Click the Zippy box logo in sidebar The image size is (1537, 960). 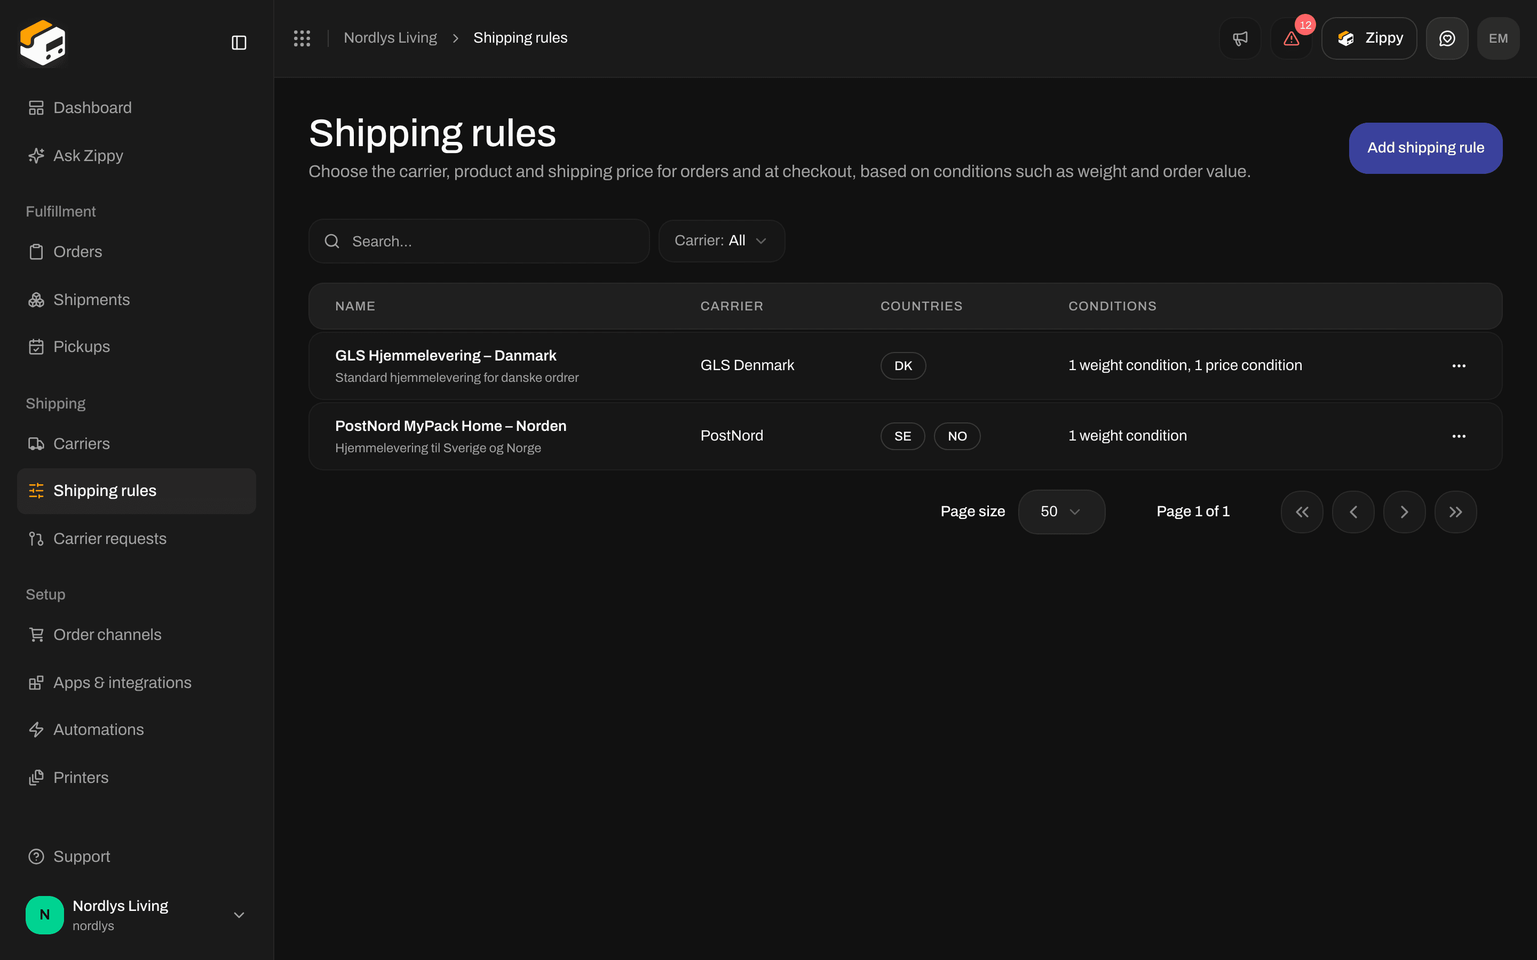[43, 43]
